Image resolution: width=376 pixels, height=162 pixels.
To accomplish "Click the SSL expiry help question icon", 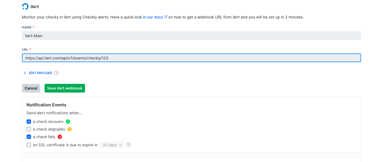I will coord(129,145).
